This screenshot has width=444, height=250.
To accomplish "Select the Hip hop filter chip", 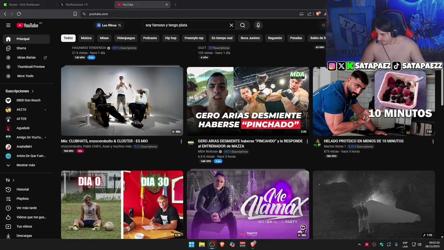I will 171,38.
